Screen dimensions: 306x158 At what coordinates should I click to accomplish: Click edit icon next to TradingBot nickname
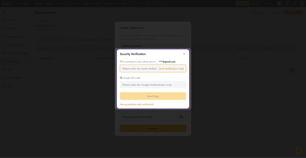coord(52,58)
